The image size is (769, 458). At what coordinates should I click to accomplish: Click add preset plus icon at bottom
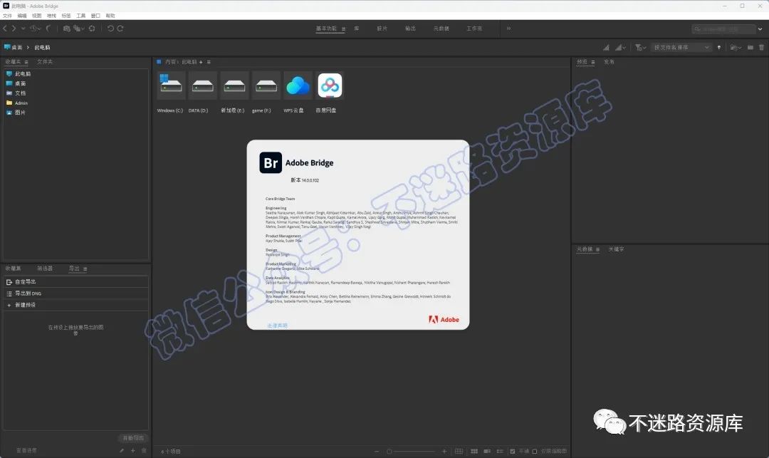[x=132, y=451]
